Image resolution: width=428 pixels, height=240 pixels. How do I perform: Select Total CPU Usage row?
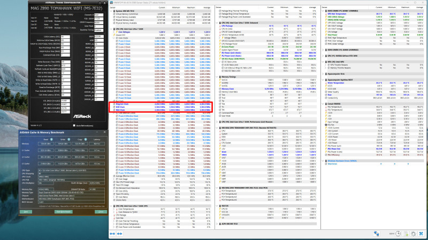161,185
